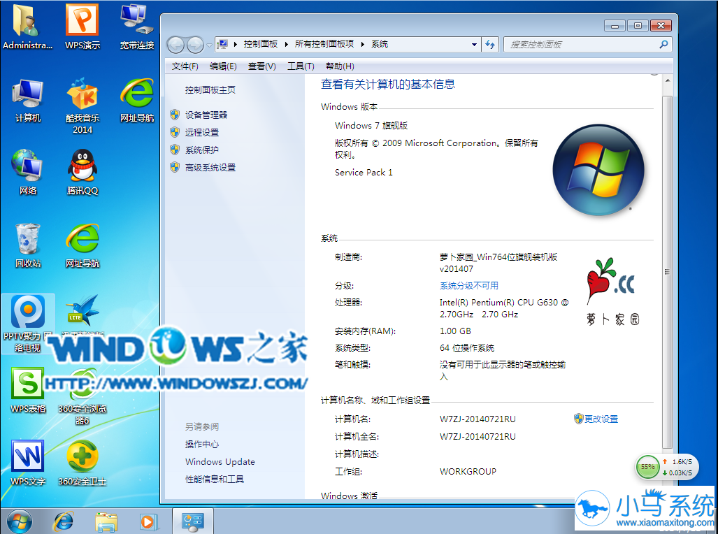Open the 宽带连接 desktop icon
The image size is (718, 534).
(137, 27)
